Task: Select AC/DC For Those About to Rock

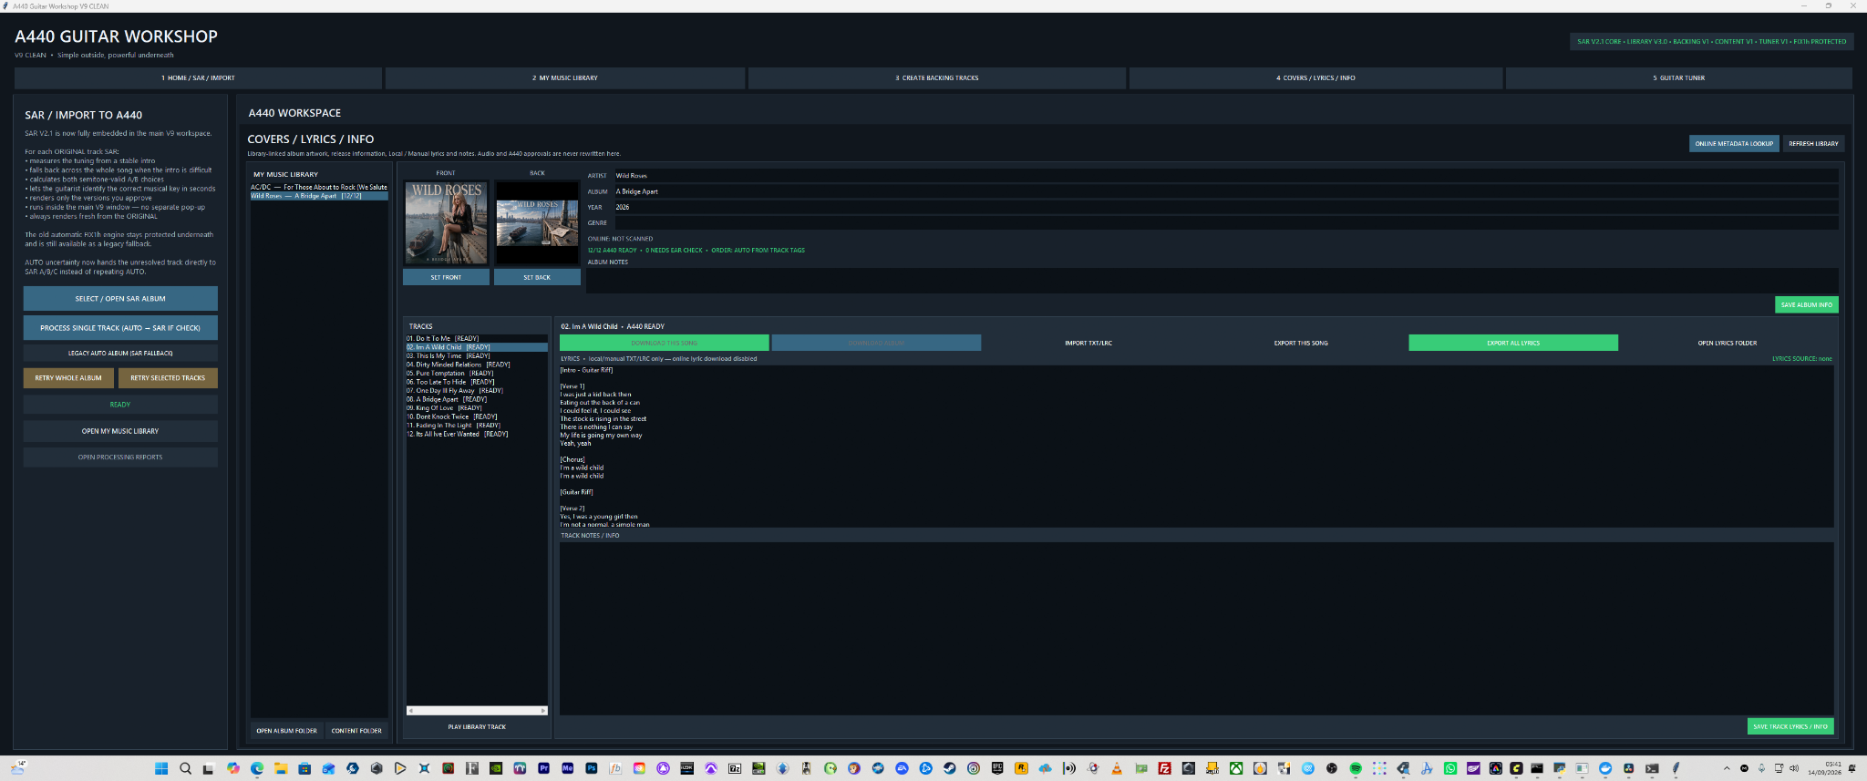Action: pos(319,187)
